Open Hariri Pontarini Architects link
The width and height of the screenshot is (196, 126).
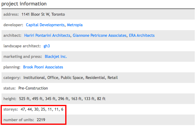pyautogui.click(x=47, y=36)
